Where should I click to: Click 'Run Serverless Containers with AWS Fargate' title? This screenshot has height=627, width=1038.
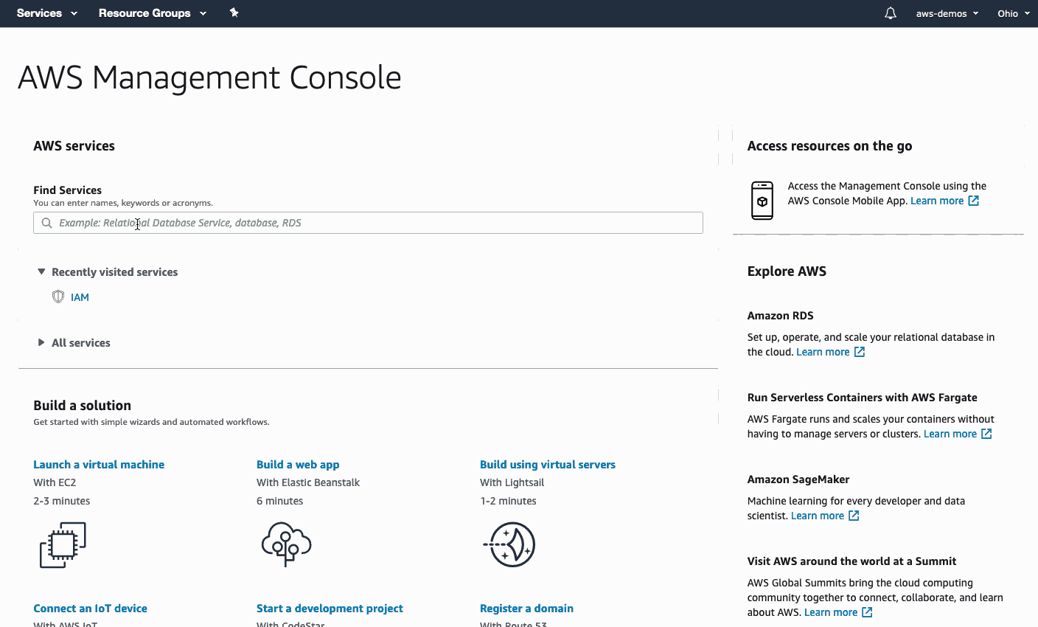click(x=862, y=397)
